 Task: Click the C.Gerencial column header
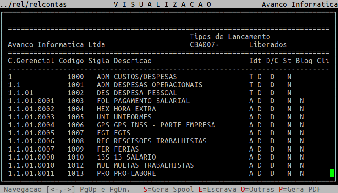(31, 61)
